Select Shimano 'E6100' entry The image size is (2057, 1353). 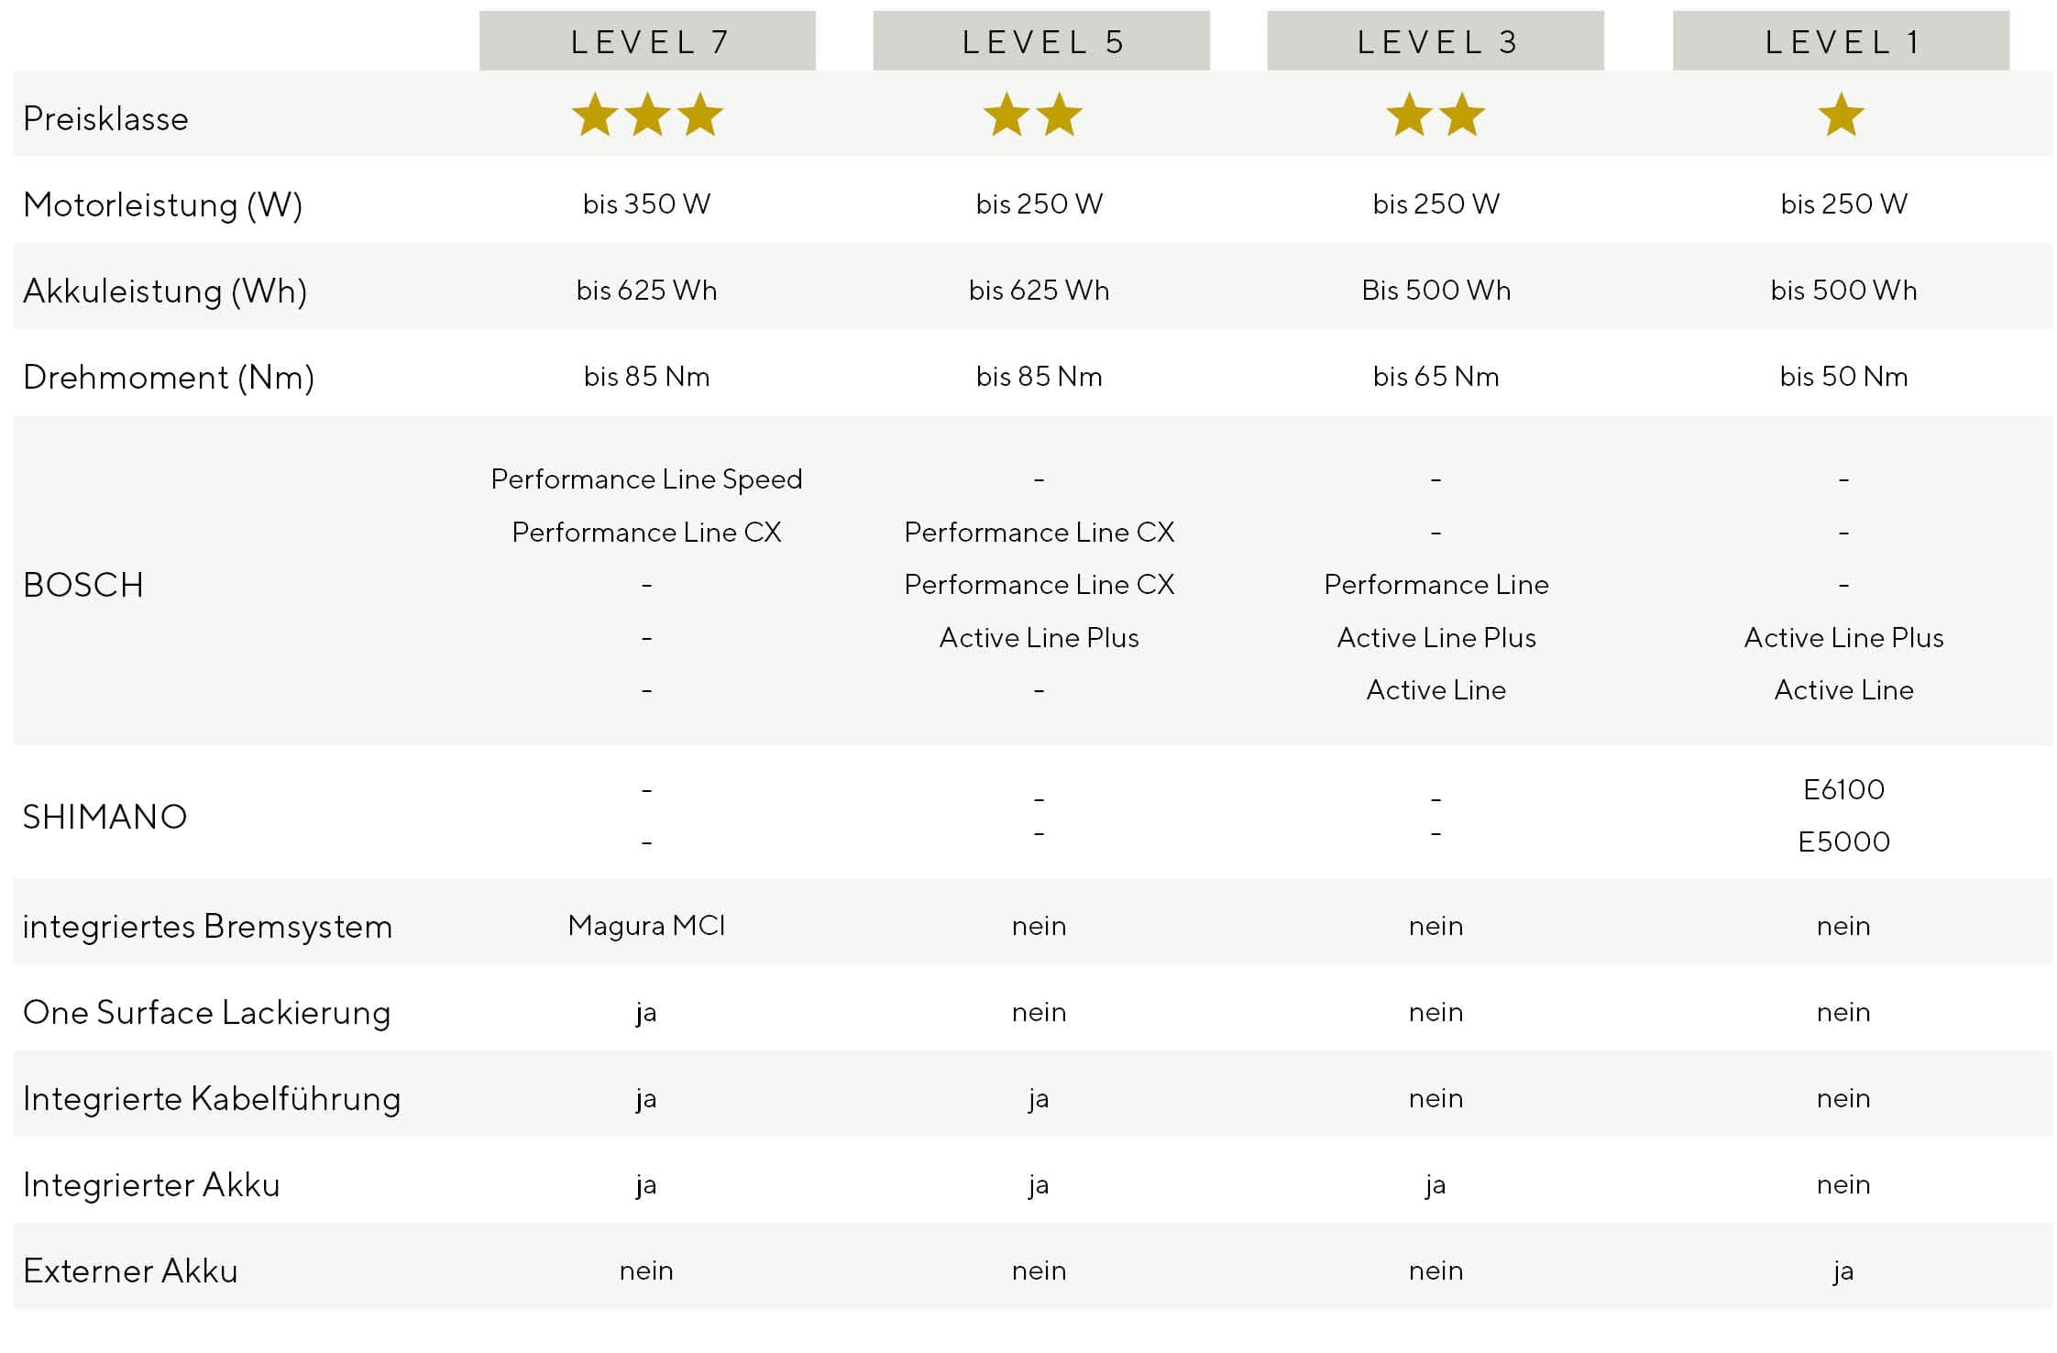(x=1843, y=789)
